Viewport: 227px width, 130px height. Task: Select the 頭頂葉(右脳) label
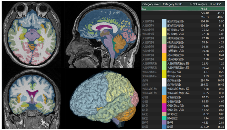[x=175, y=34]
